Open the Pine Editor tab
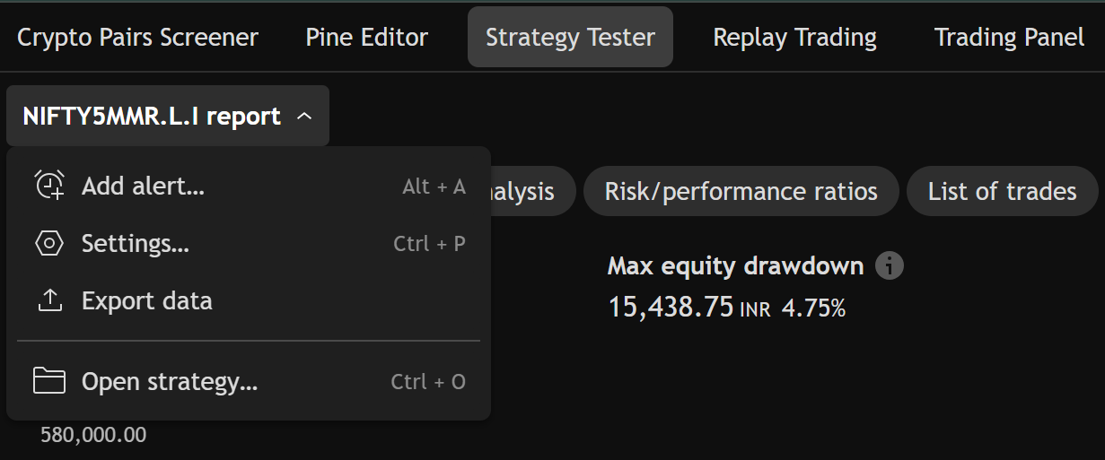Image resolution: width=1105 pixels, height=460 pixels. point(366,38)
